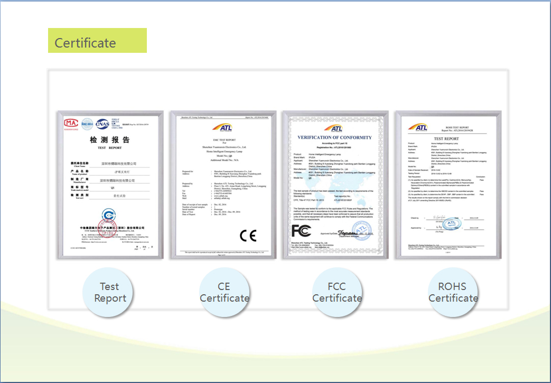Click the blue ATL stamp on the ROHS report
The width and height of the screenshot is (551, 383).
(x=452, y=223)
